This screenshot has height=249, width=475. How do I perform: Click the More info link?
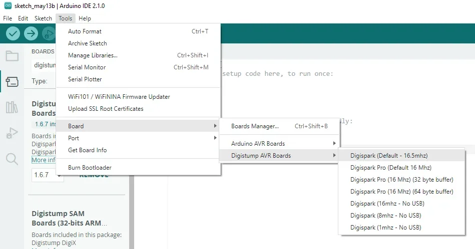44,160
